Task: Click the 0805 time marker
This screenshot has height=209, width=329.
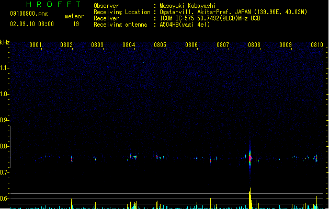Action: pos(160,45)
